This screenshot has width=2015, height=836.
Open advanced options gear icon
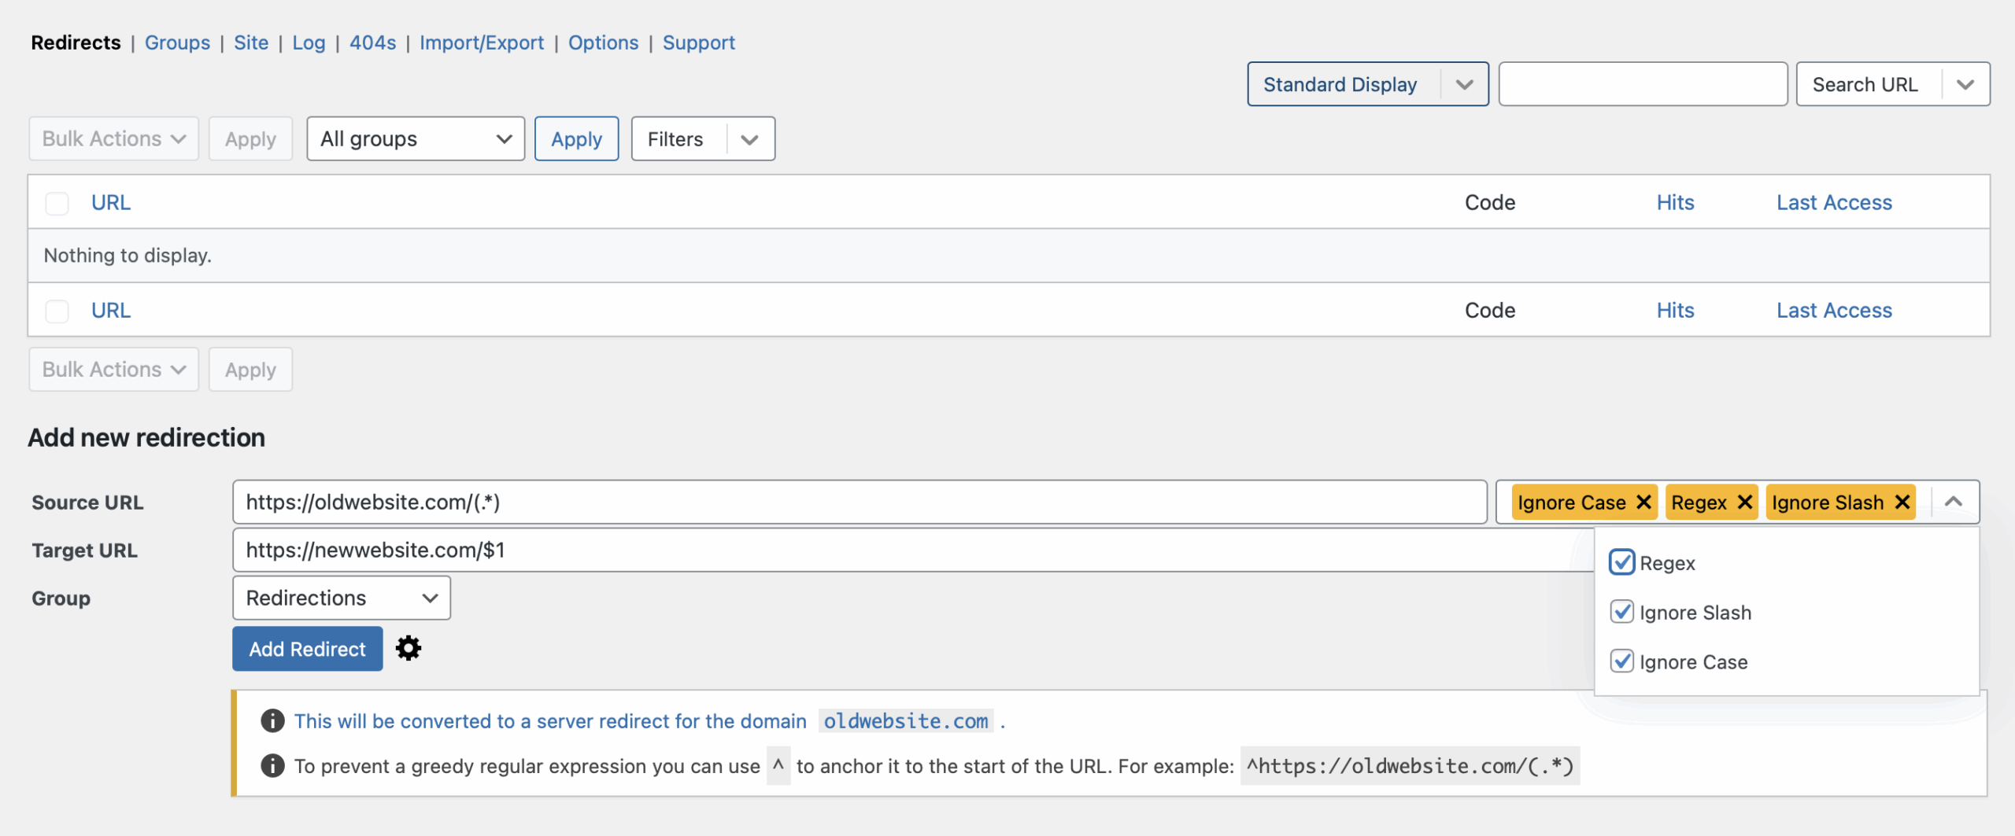click(x=408, y=649)
